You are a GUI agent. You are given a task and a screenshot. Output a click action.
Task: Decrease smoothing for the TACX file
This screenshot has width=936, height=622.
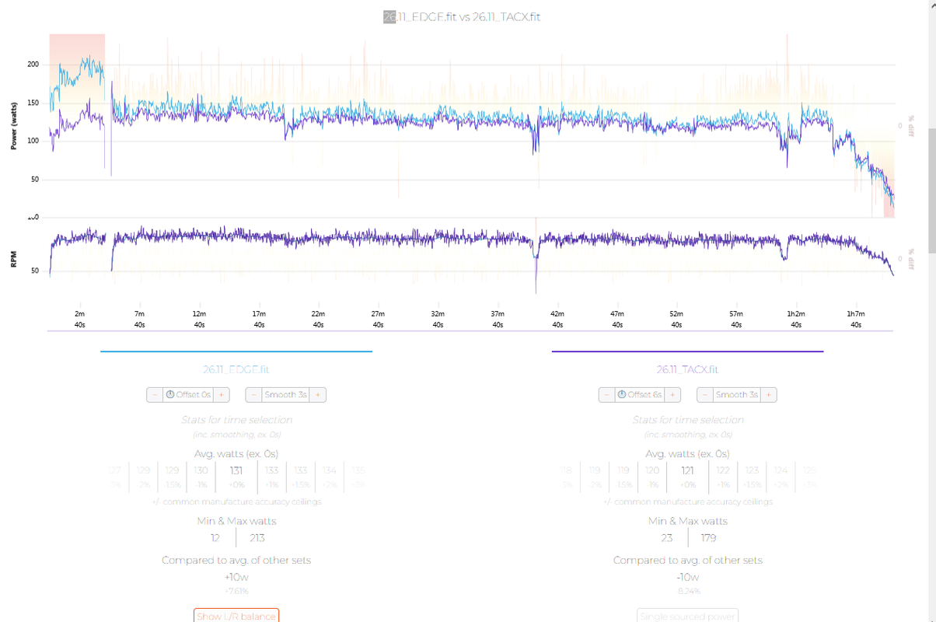click(x=705, y=395)
